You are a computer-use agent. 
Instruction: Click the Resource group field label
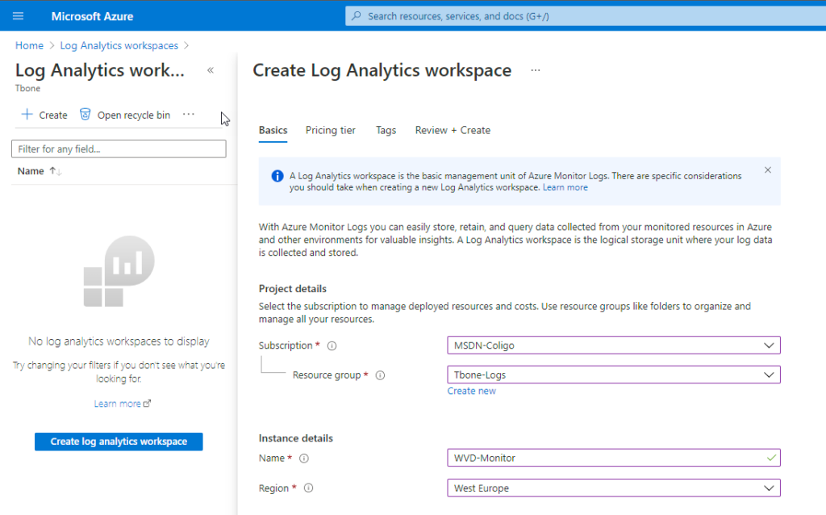pos(327,375)
